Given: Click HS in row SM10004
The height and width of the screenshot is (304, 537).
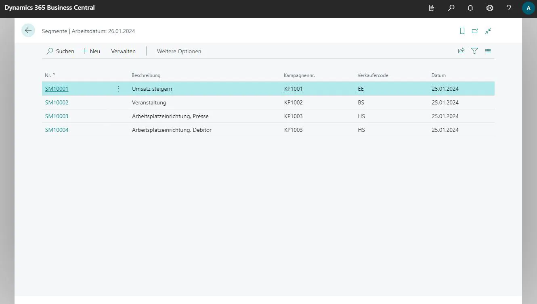Looking at the screenshot, I should tap(361, 130).
